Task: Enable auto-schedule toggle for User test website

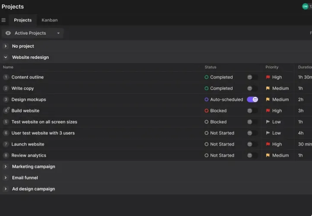Action: [x=252, y=133]
